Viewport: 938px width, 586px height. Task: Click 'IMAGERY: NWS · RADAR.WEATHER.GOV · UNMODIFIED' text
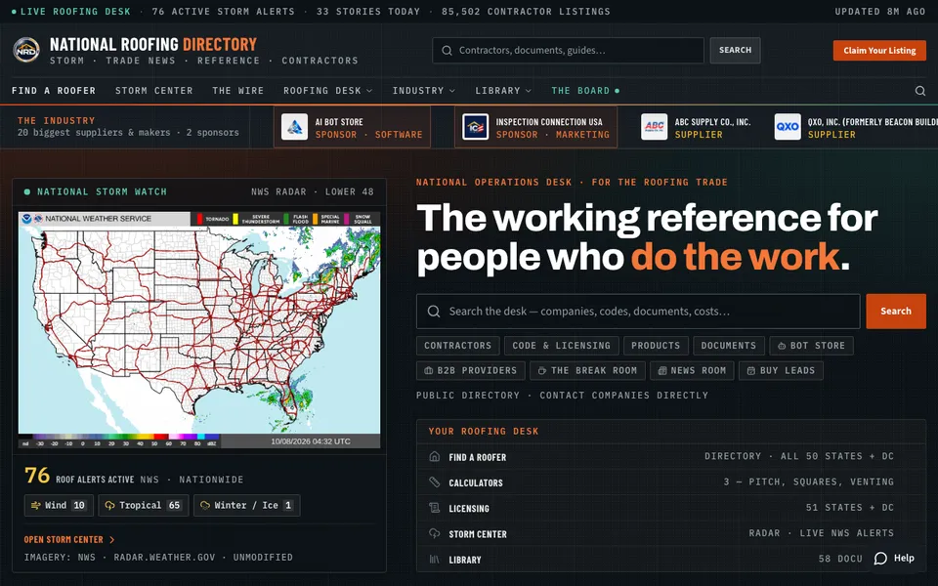(x=158, y=558)
